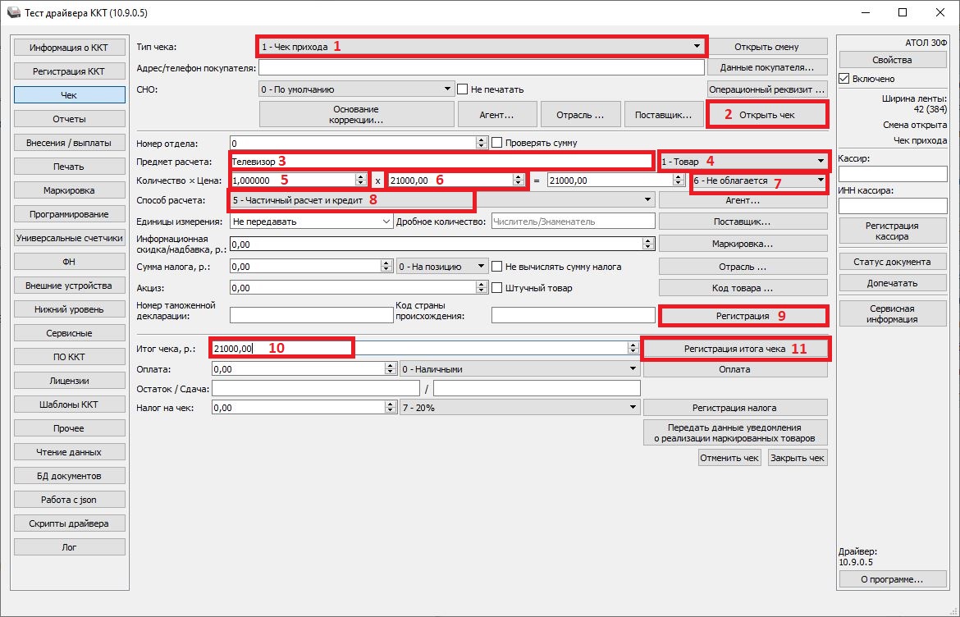Go to the 'ФН' sidebar section

[x=69, y=262]
